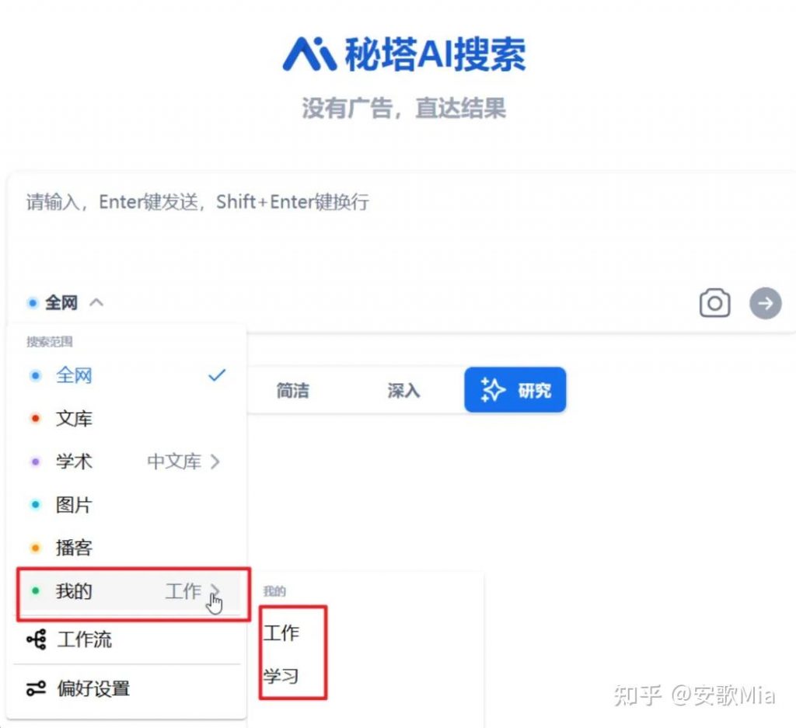Switch to the 深入 mode tab
Viewport: 796px width, 728px height.
402,390
